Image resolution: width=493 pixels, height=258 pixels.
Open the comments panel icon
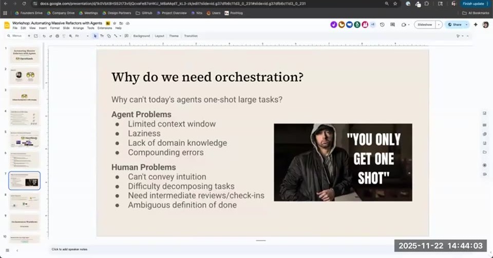393,25
